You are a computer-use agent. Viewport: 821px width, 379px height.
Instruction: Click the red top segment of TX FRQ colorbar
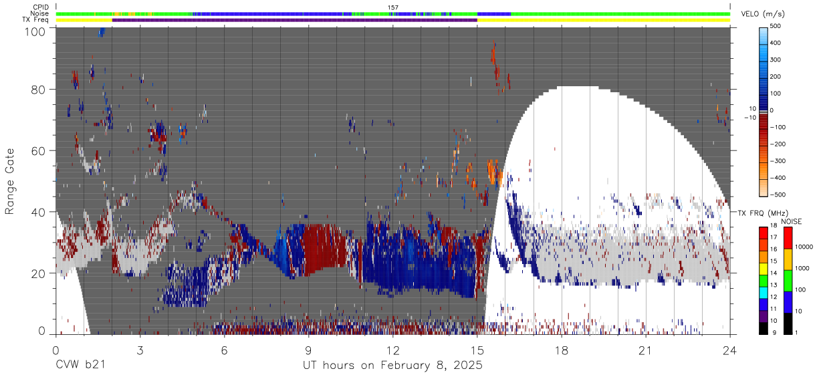[x=764, y=231]
